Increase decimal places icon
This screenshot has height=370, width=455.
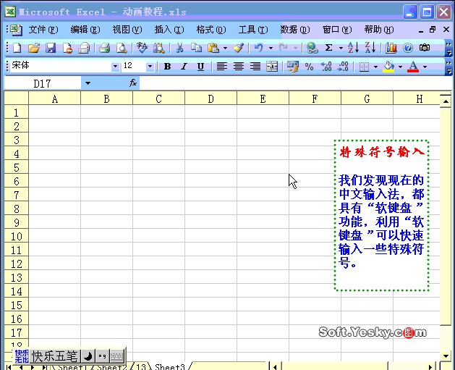click(x=326, y=67)
